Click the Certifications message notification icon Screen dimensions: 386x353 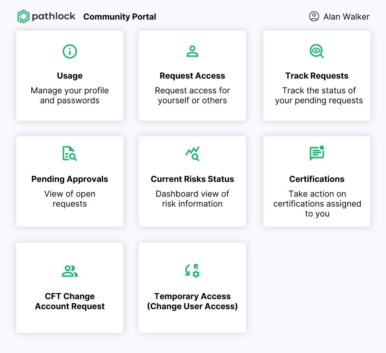click(x=317, y=153)
